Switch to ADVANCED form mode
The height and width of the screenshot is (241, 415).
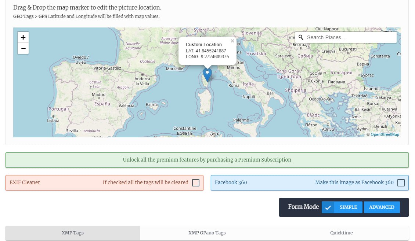pyautogui.click(x=382, y=207)
